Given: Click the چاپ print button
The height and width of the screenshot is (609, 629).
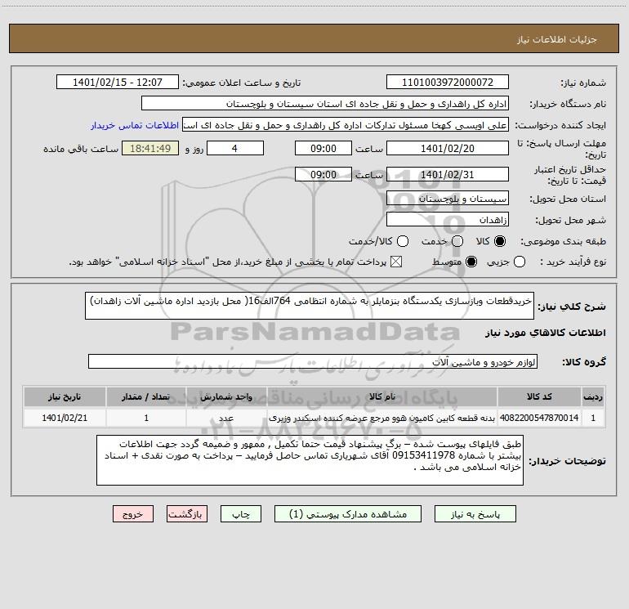Looking at the screenshot, I should (241, 514).
